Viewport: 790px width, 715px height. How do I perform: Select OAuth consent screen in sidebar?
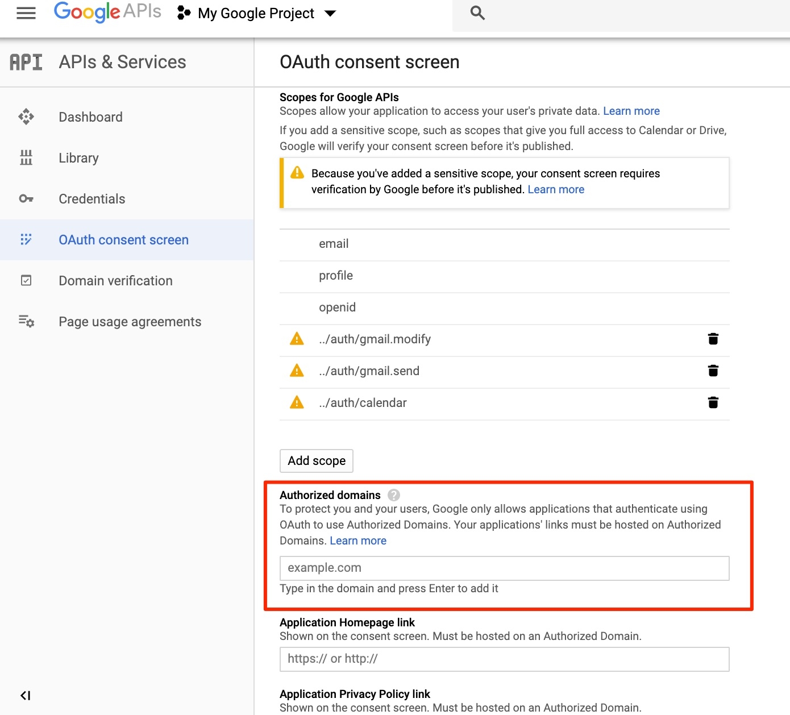pyautogui.click(x=123, y=240)
